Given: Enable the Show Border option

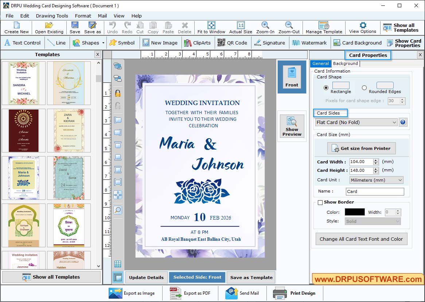Looking at the screenshot, I should point(320,202).
